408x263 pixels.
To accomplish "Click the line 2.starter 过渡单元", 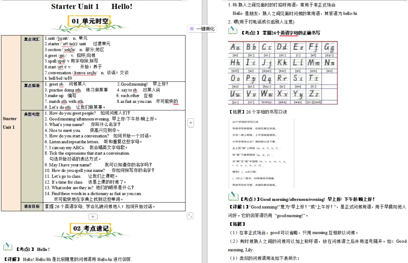I will pos(77,44).
